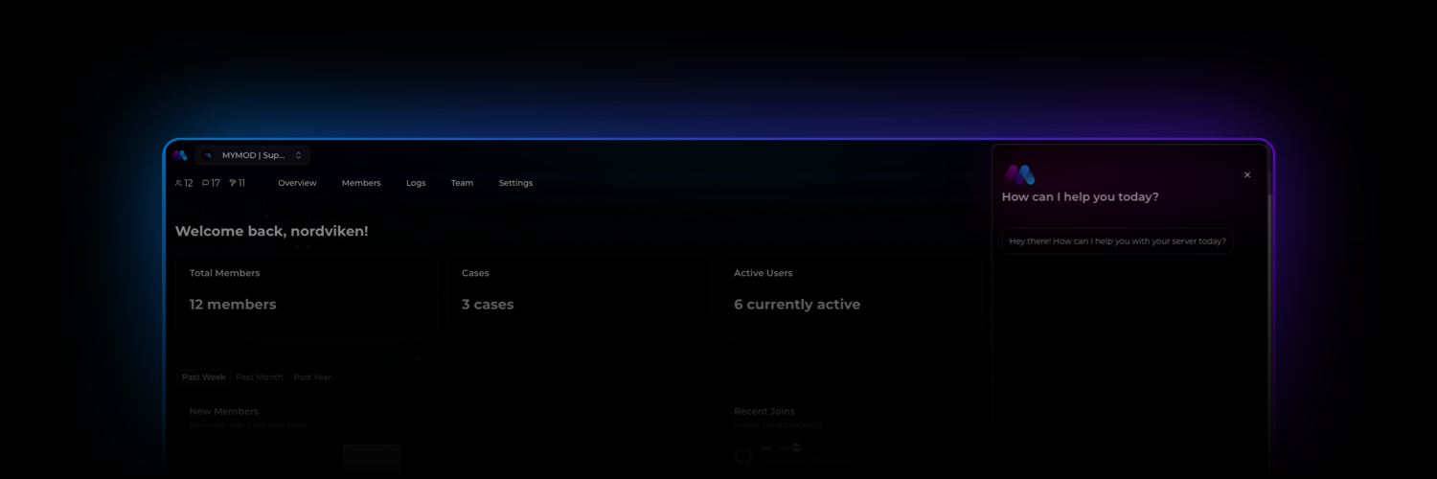The width and height of the screenshot is (1437, 479).
Task: Click the server avatar in the selector
Action: pos(208,155)
